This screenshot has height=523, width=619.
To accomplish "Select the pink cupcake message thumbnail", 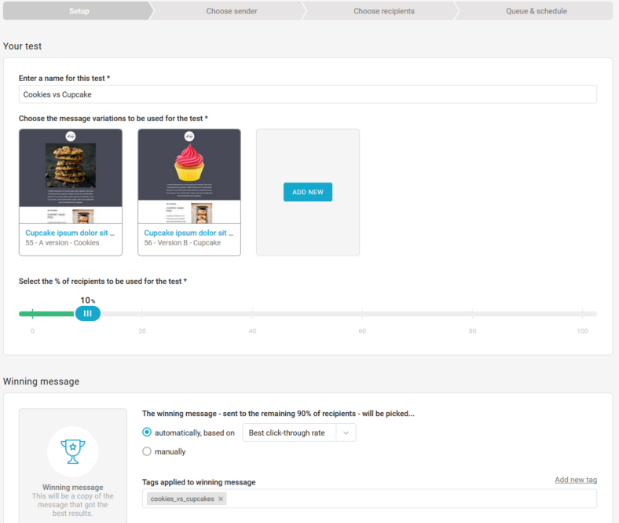I will (189, 164).
